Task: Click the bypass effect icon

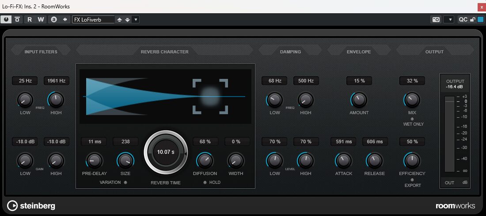Action: tap(17, 19)
